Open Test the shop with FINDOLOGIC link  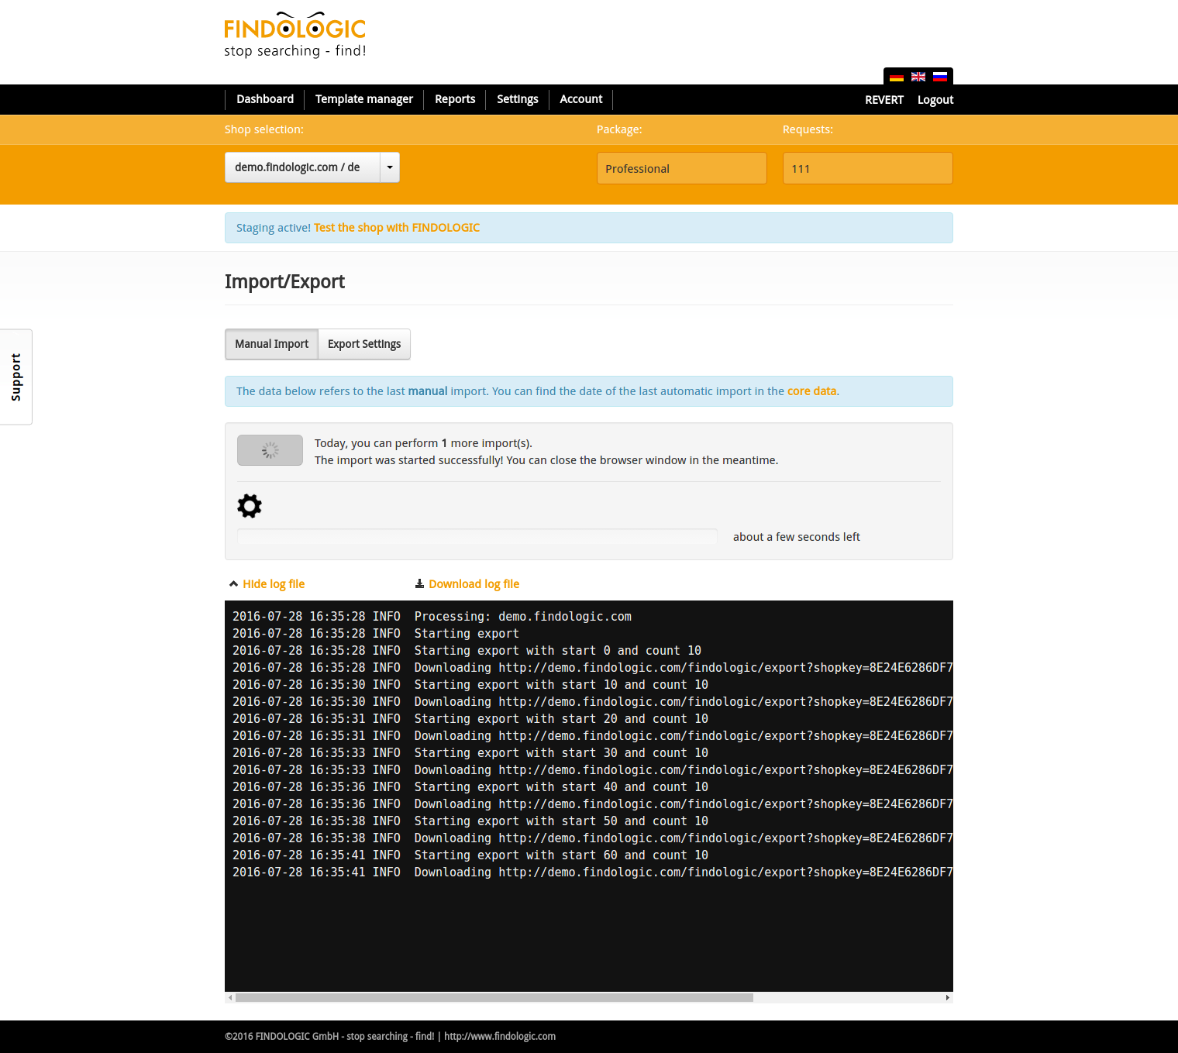[397, 228]
